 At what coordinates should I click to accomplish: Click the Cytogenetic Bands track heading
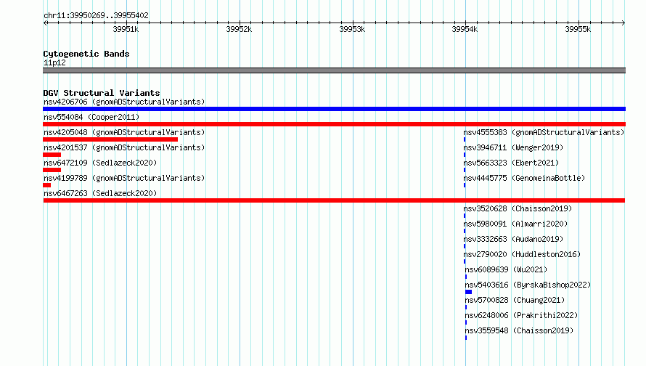tap(86, 54)
